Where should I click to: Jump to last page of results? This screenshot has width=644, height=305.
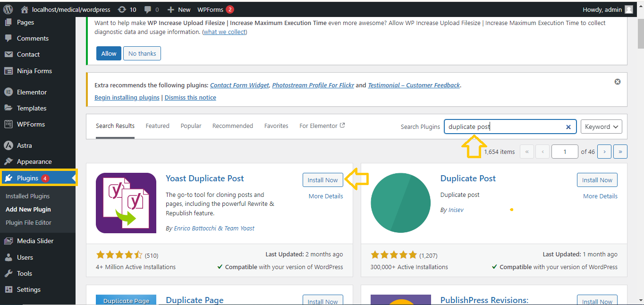(620, 152)
